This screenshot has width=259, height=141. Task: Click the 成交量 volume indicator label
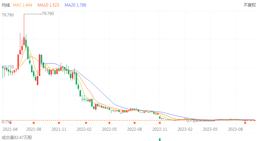click(17, 138)
